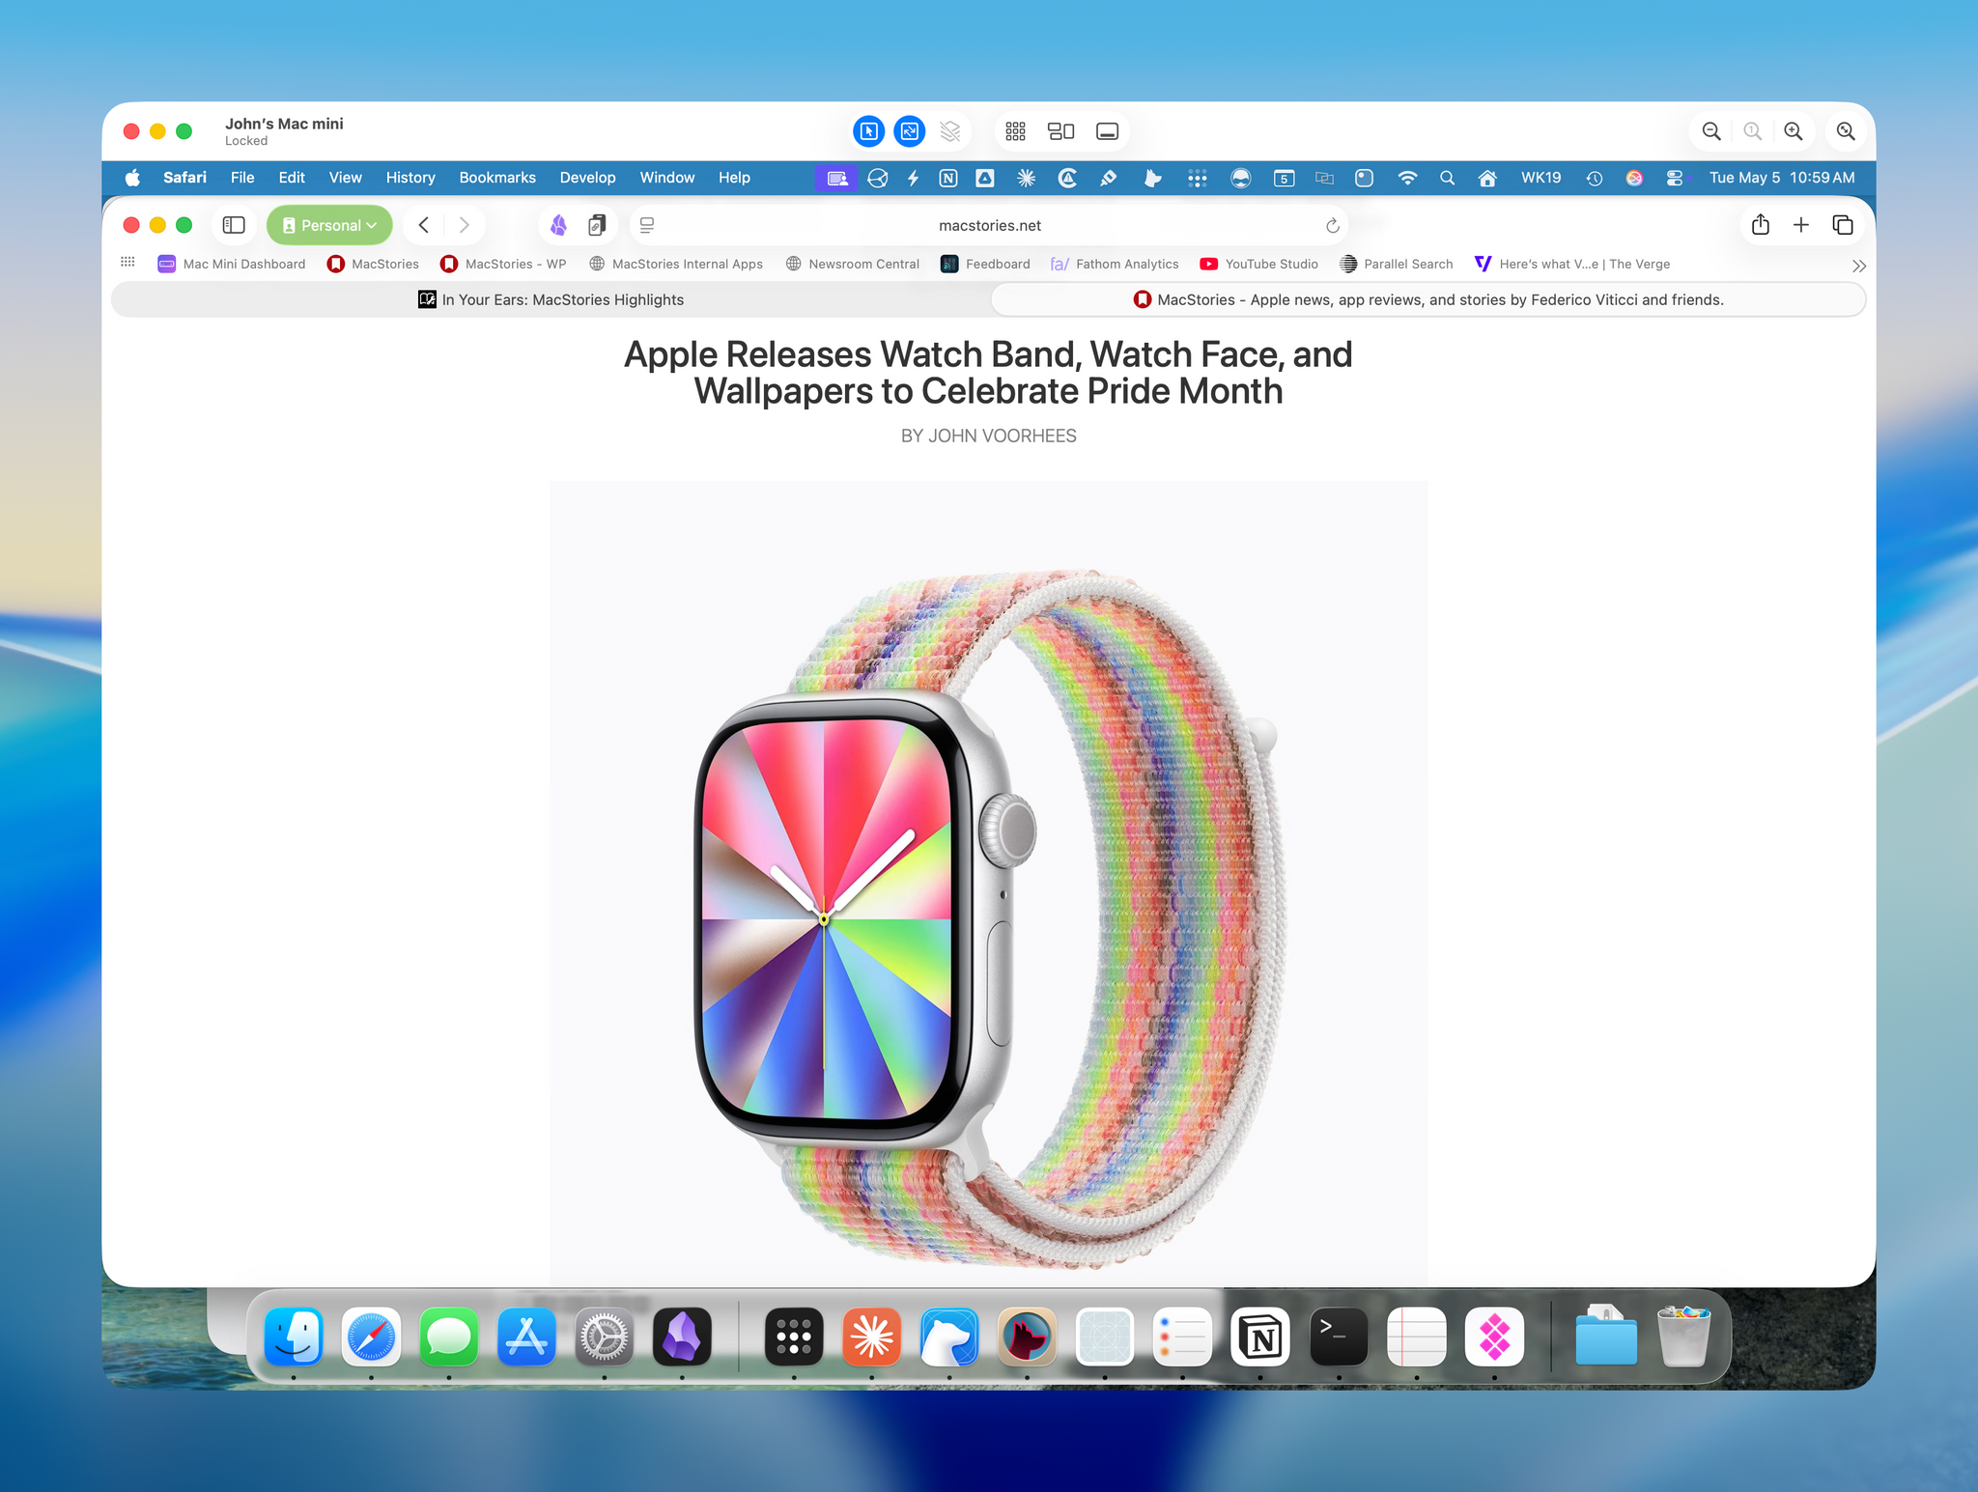Open Reminders from the Dock
The height and width of the screenshot is (1492, 1978).
pos(1182,1337)
